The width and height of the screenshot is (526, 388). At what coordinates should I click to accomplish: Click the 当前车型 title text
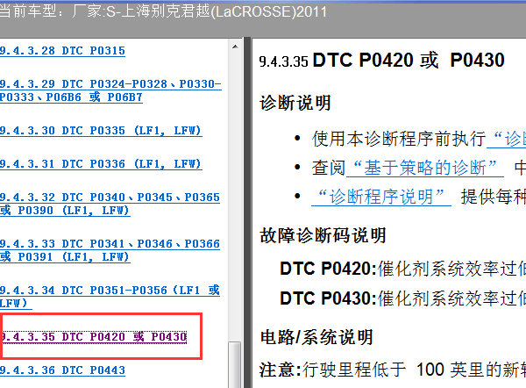tap(163, 12)
